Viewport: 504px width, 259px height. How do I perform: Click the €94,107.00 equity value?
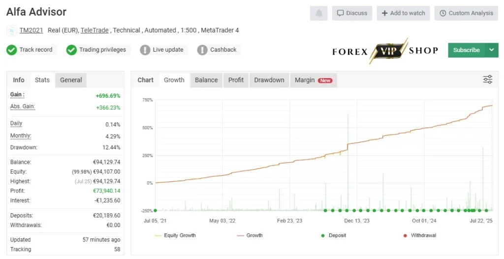coord(107,172)
